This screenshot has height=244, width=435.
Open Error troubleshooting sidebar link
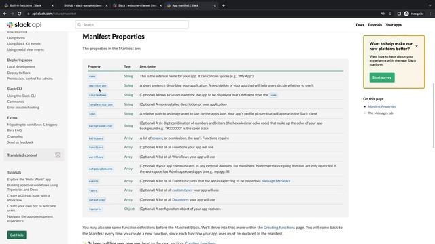23,107
